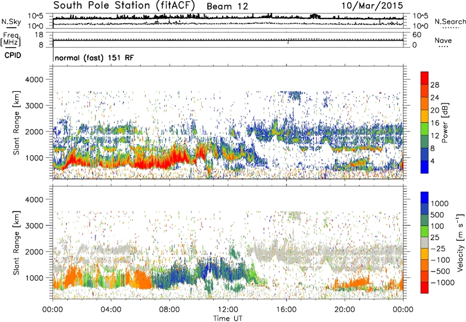Pick the red bottom segment of the Velocity colorbar

[425, 288]
